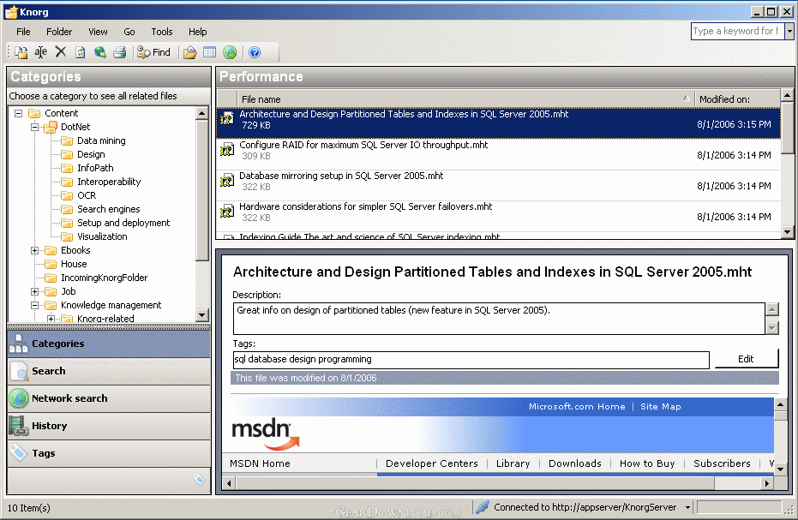The height and width of the screenshot is (520, 798).
Task: Click the delete X toolbar icon
Action: coord(61,52)
